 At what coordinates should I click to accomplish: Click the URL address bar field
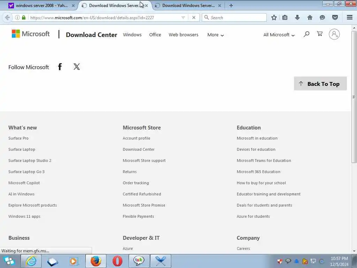pos(105,17)
